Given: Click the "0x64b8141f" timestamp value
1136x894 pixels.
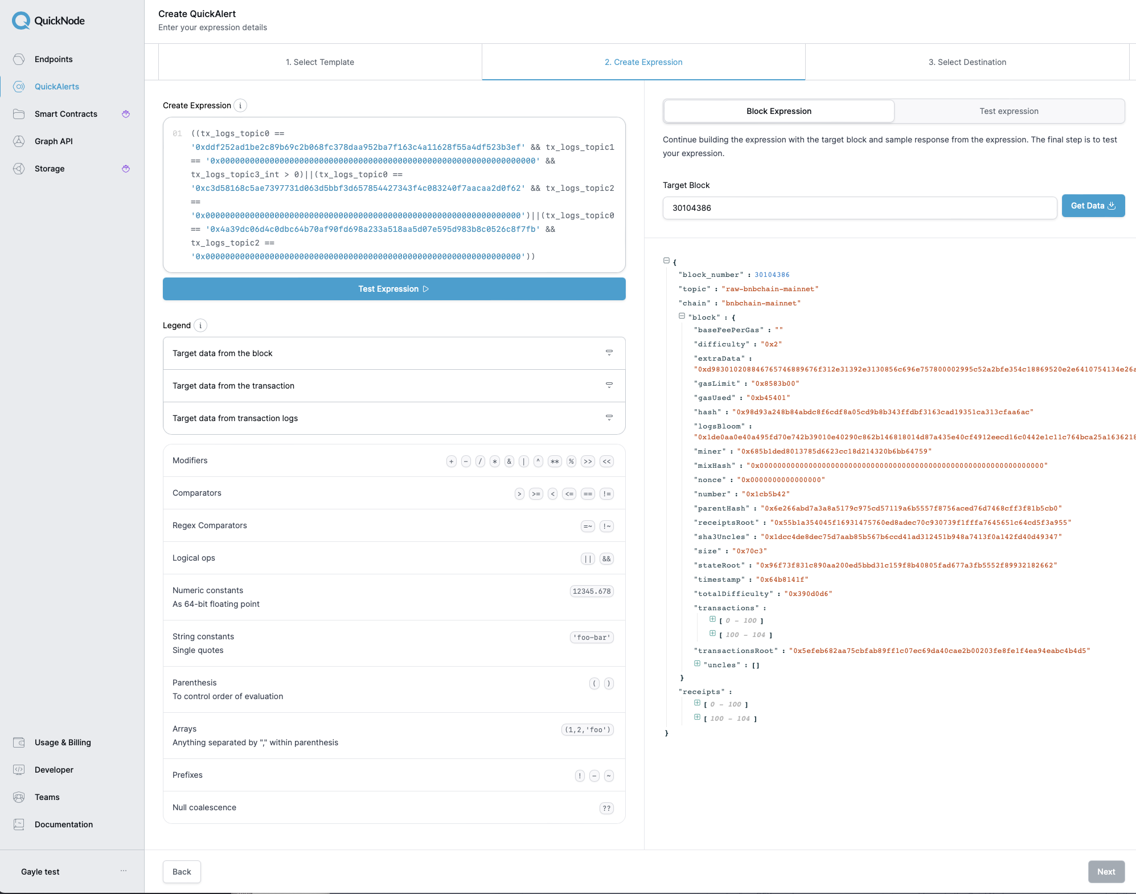Looking at the screenshot, I should tap(782, 579).
